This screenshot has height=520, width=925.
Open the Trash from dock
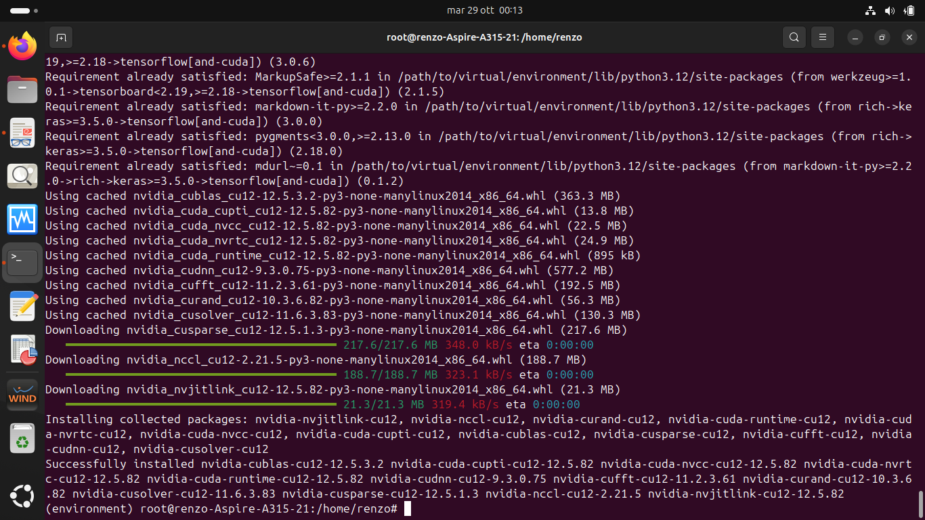[x=22, y=437]
